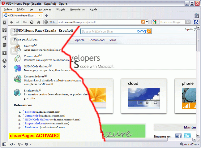Click the password wand key icon
This screenshot has height=148, width=201.
point(25,22)
